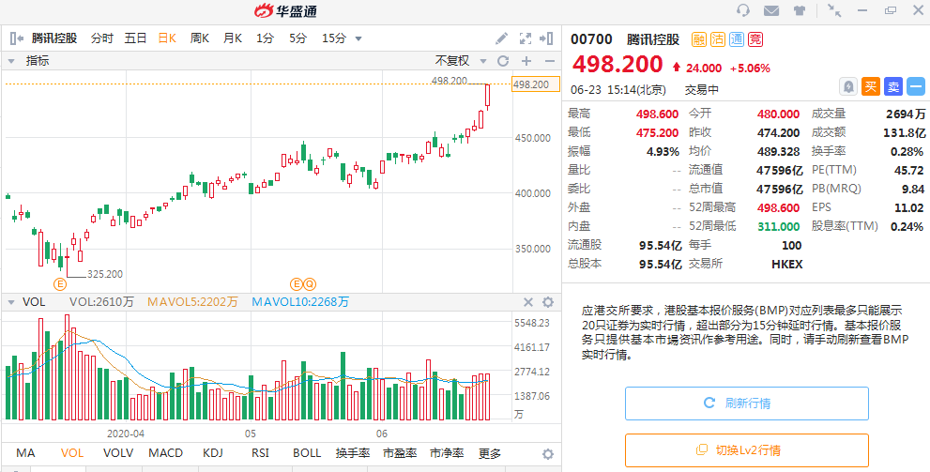Switch to 分时 intraday chart
This screenshot has height=472, width=930.
point(102,38)
